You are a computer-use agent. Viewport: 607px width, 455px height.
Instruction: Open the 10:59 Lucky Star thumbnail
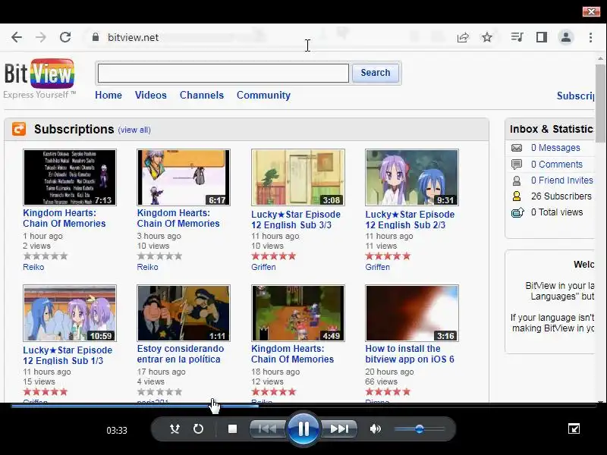[70, 313]
